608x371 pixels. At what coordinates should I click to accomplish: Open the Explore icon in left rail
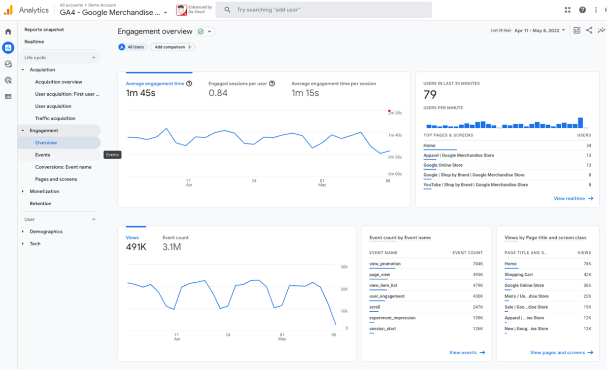pos(8,64)
